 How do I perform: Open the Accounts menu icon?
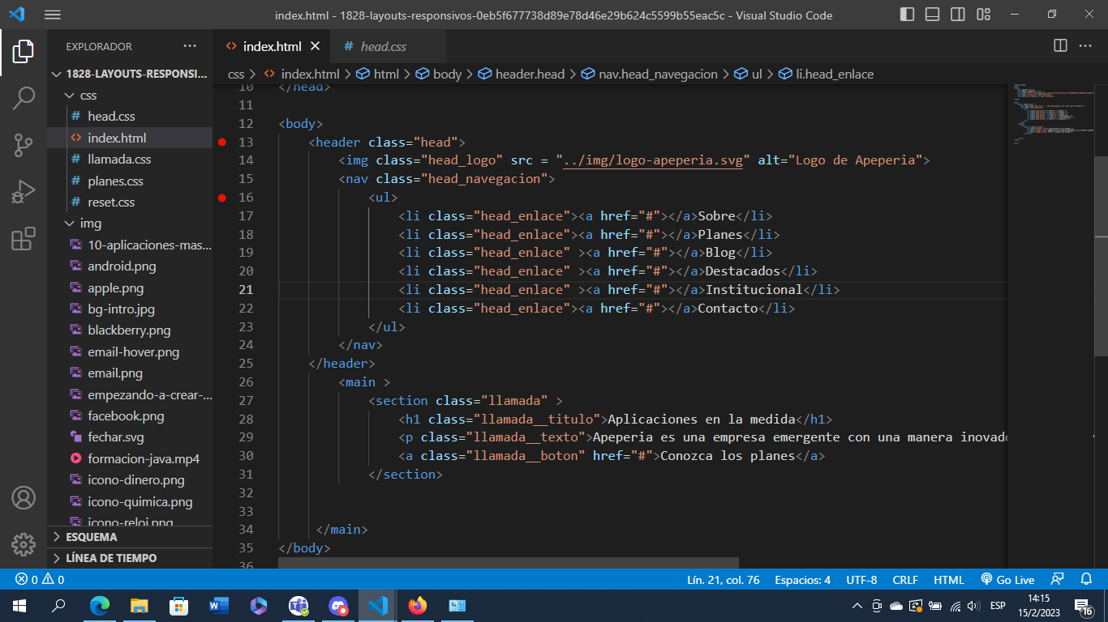[x=24, y=497]
